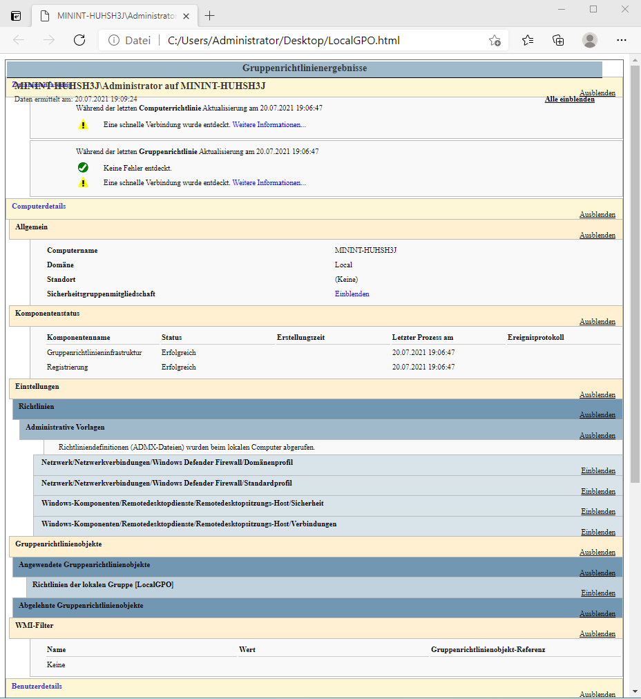This screenshot has width=641, height=699.
Task: Open Weitere Informationen link under Computerrichtlinie
Action: (269, 125)
